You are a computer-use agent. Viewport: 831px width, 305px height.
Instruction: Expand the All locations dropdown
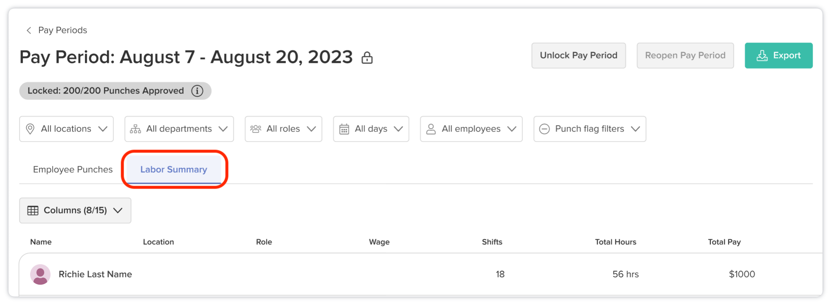66,129
